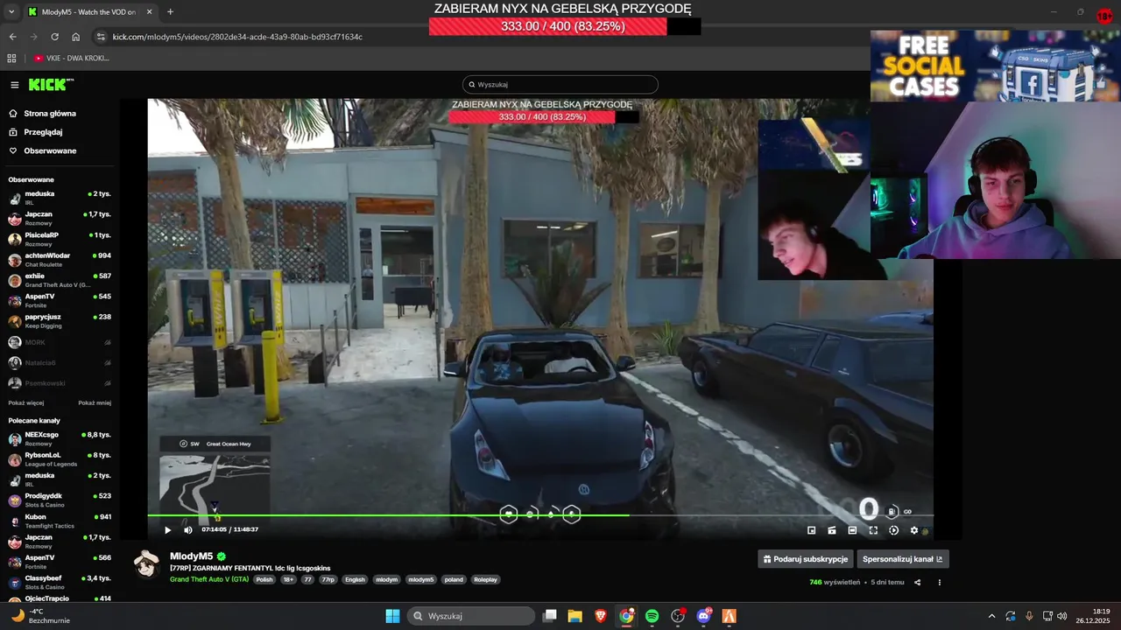Open the video settings gear
The height and width of the screenshot is (630, 1121).
pos(914,530)
